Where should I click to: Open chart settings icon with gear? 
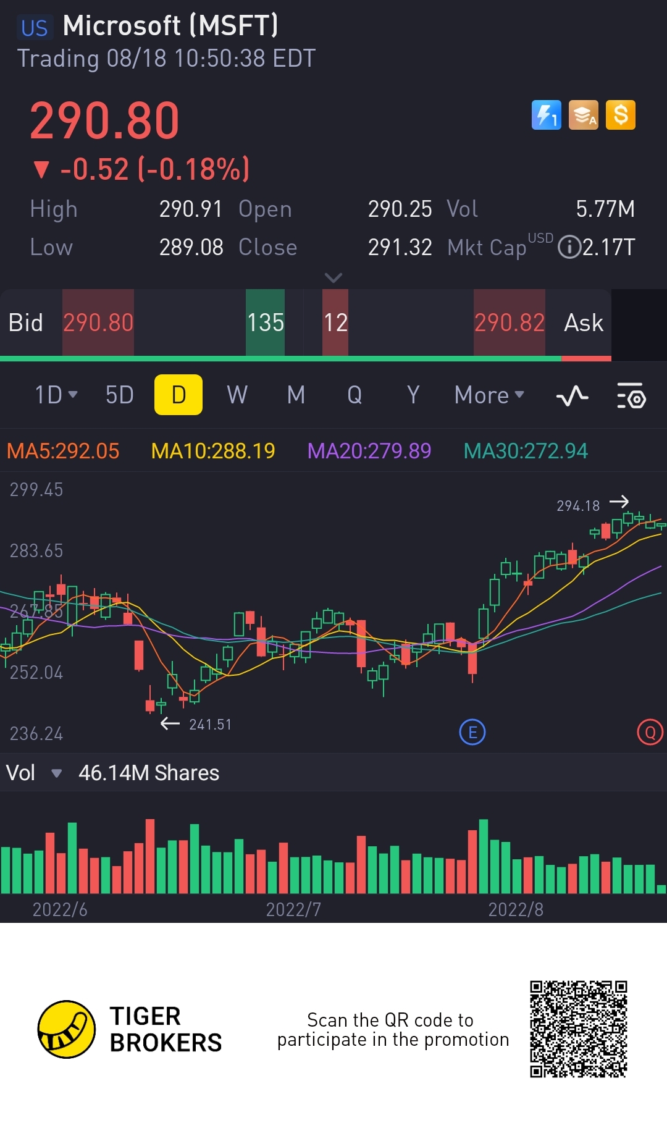tap(631, 395)
